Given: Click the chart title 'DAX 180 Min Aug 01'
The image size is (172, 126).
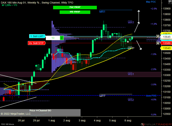Looking at the screenshot, I should point(13,3).
